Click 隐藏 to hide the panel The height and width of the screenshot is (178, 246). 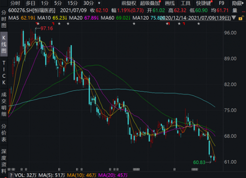[x=238, y=3]
